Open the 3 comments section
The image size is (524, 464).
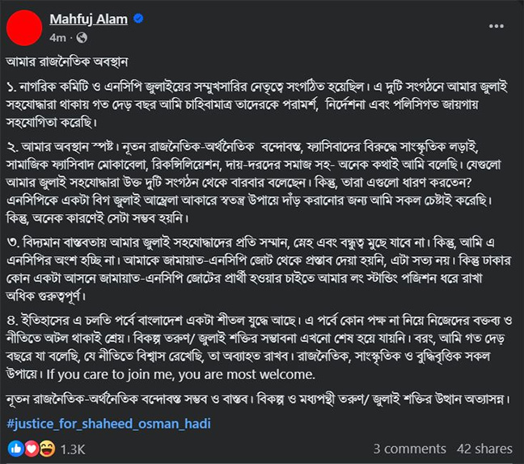(x=410, y=449)
